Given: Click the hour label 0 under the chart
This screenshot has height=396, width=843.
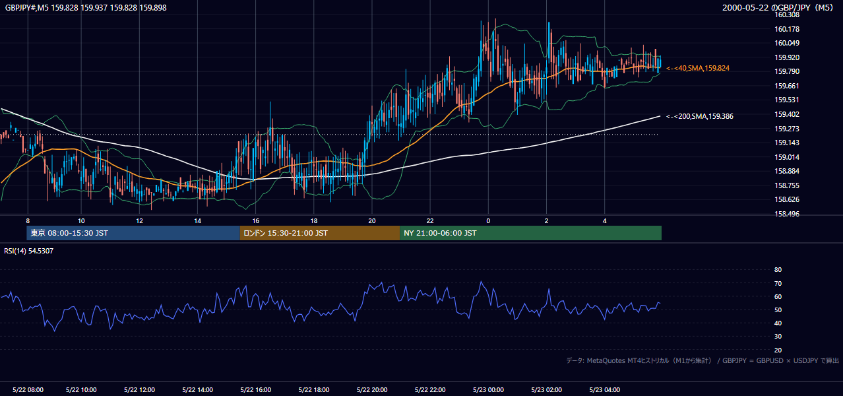Looking at the screenshot, I should [x=488, y=220].
